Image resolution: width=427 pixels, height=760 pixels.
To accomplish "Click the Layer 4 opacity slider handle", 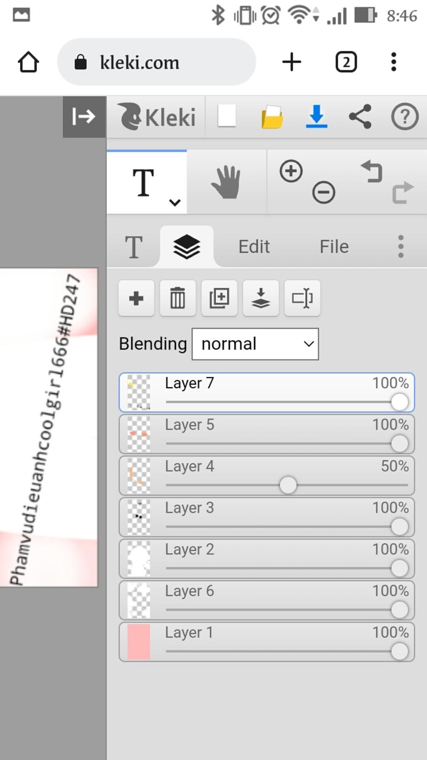I will coord(288,485).
